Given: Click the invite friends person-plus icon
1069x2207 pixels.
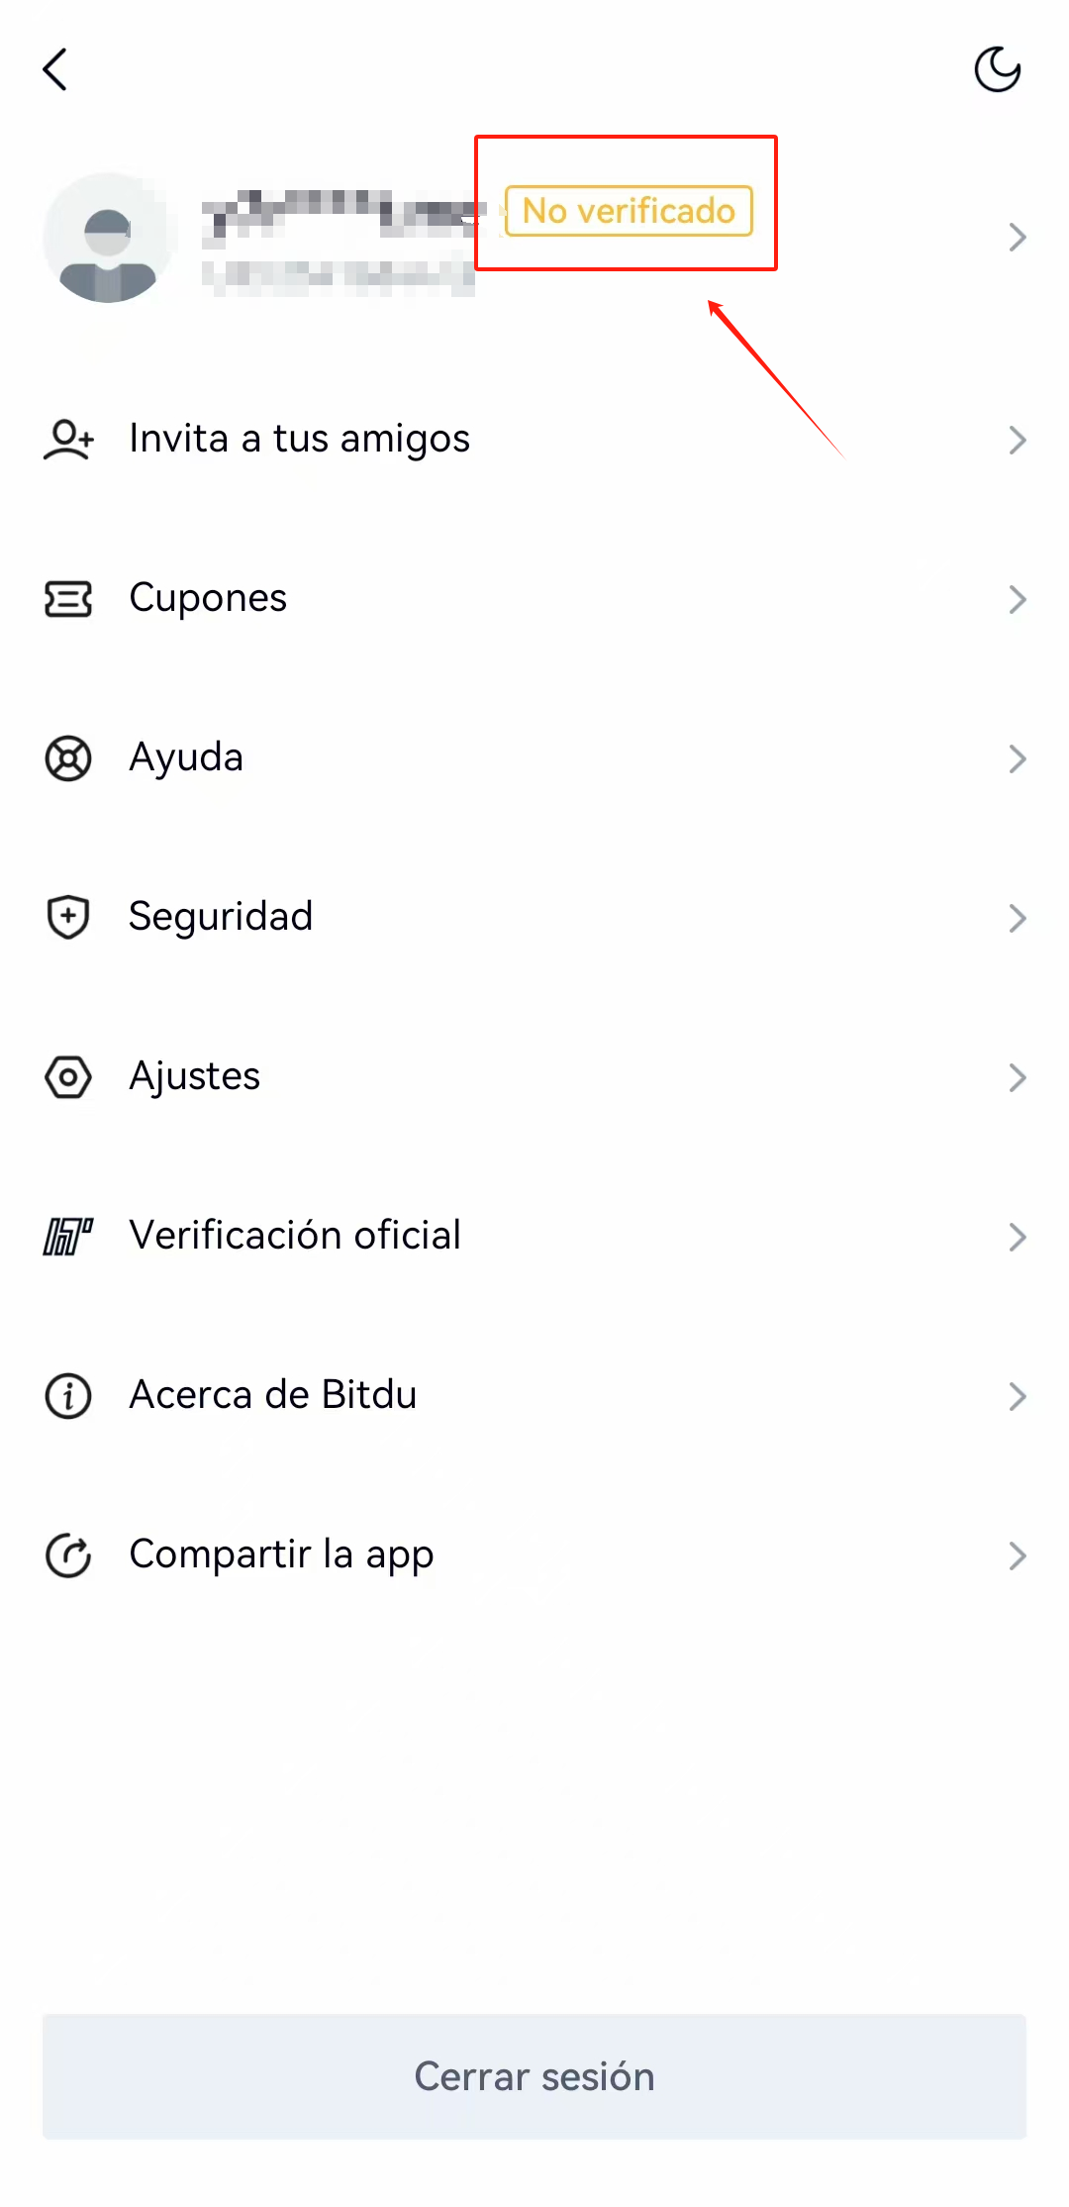Looking at the screenshot, I should (68, 440).
